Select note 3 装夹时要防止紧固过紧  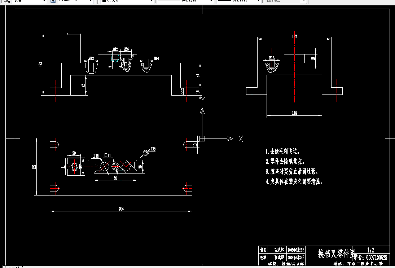292,172
